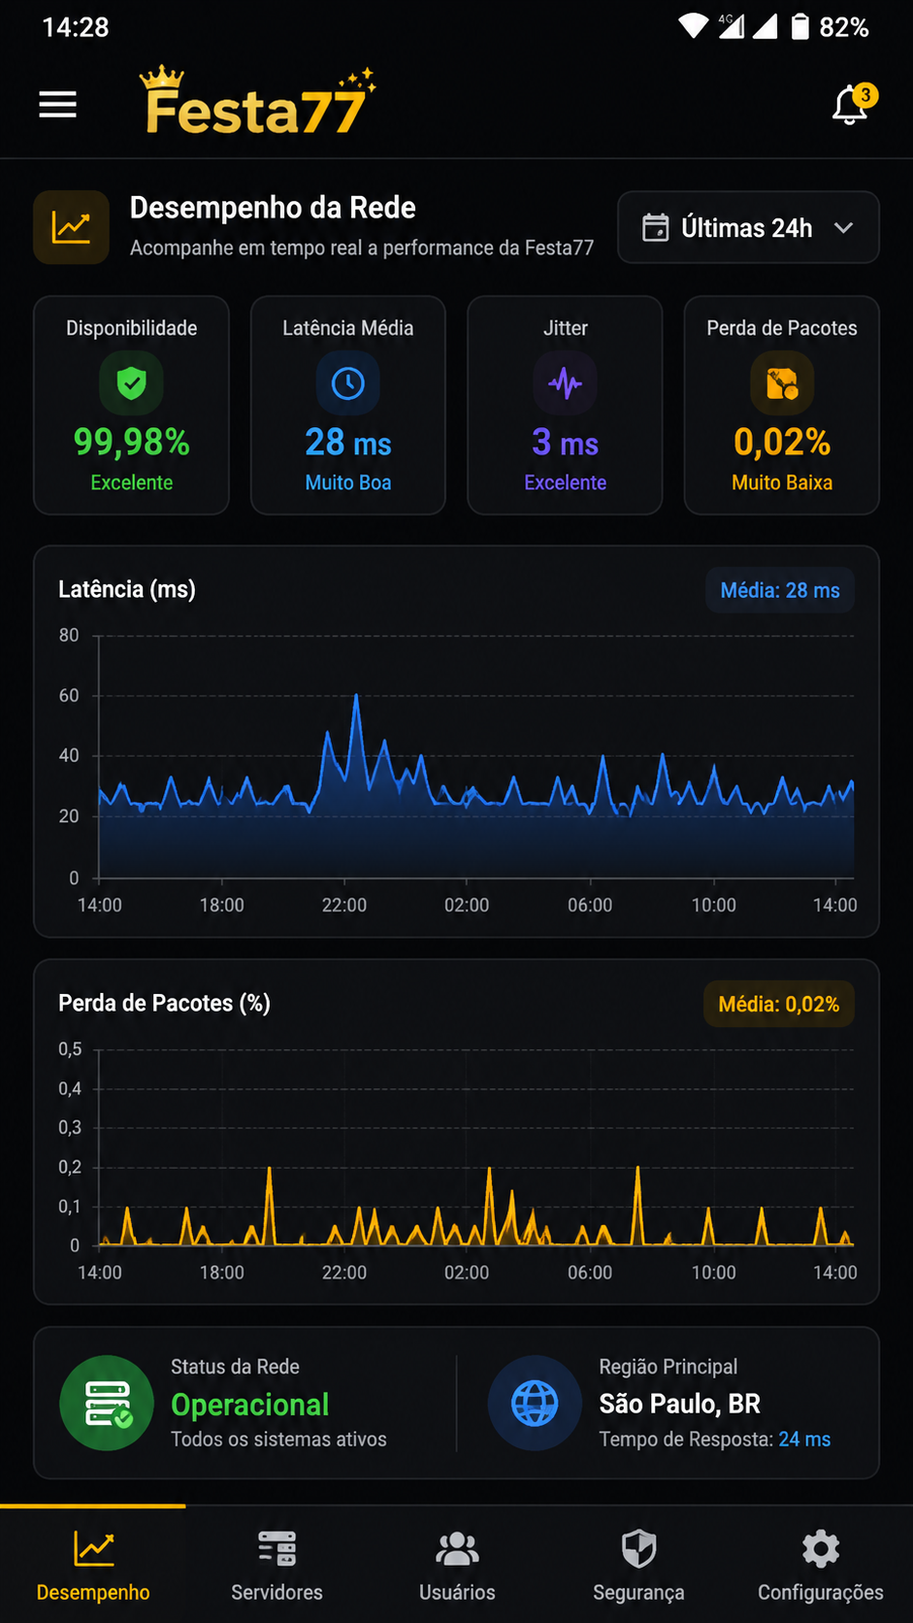Select the 22:00 latency peak on chart
Screen dimensions: 913x1623
[356, 695]
